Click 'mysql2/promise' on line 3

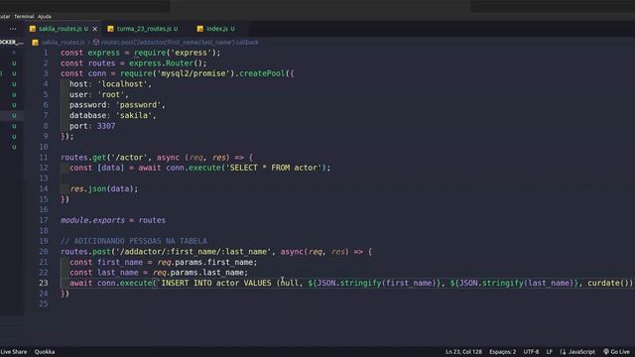[x=193, y=73]
